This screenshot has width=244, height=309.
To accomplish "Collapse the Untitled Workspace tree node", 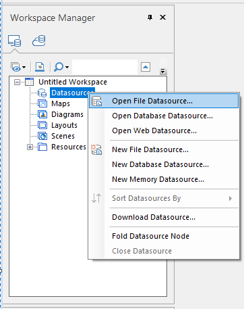I will click(17, 82).
